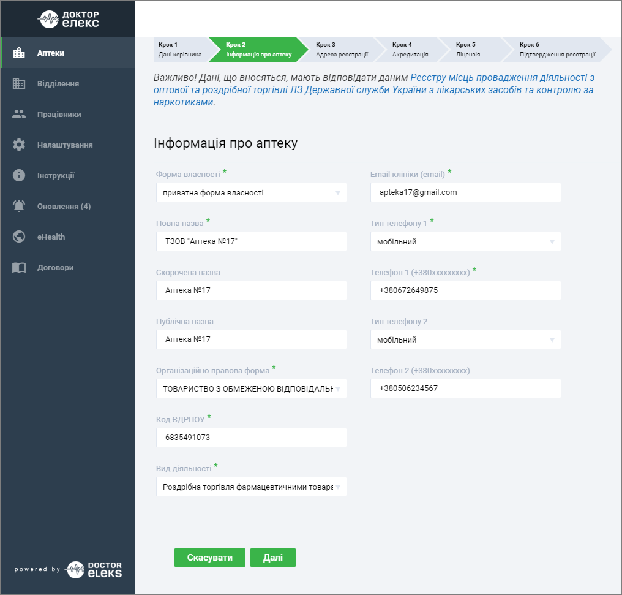This screenshot has width=622, height=595.
Task: Go to Крок 6 Підтвердження реєстрації
Action: tap(557, 50)
